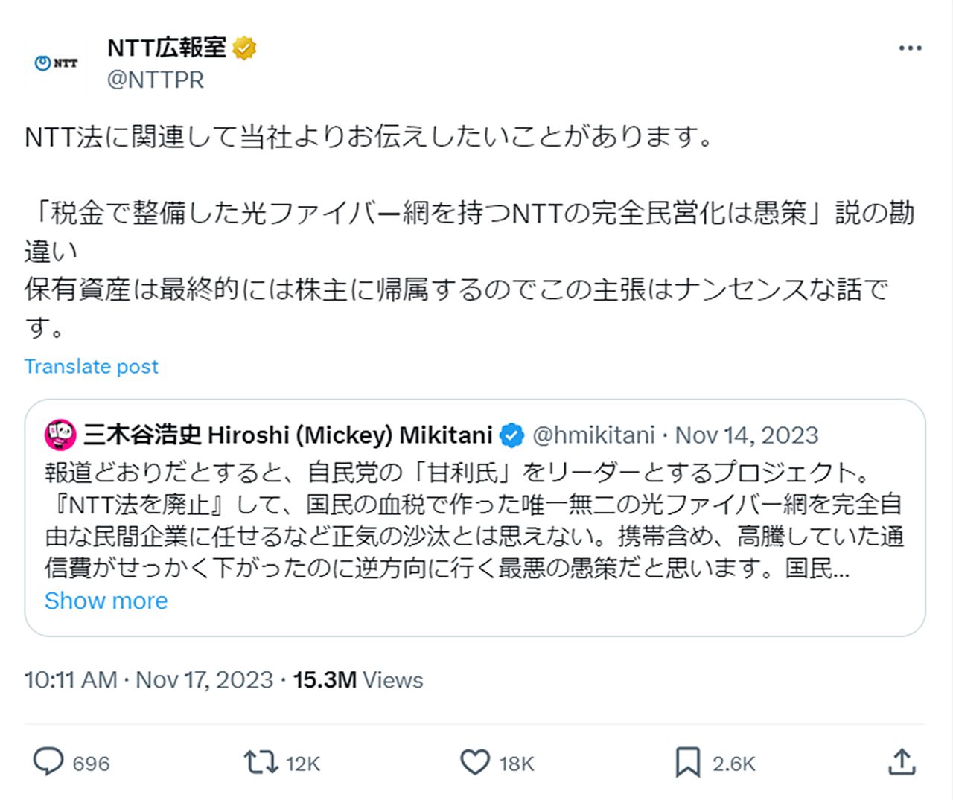Click the reply speech bubble icon
Image resolution: width=953 pixels, height=800 pixels.
click(49, 763)
